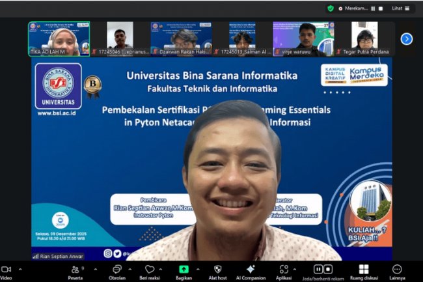Select the Tegar Putra Perdana video thumbnail
Image resolution: width=423 pixels, height=282 pixels.
point(364,39)
